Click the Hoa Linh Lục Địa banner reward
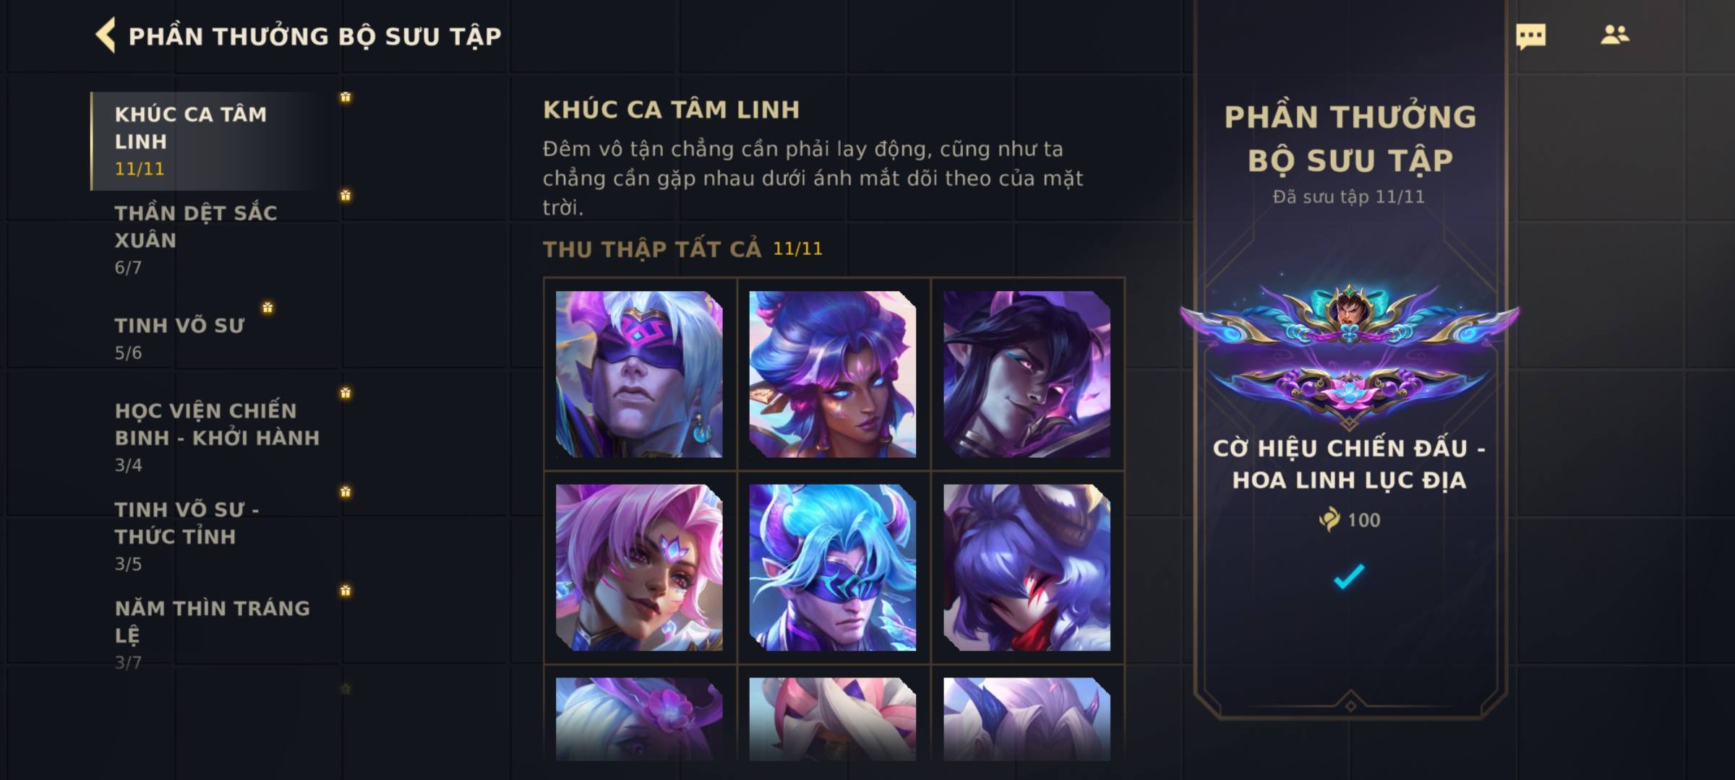 click(1349, 354)
